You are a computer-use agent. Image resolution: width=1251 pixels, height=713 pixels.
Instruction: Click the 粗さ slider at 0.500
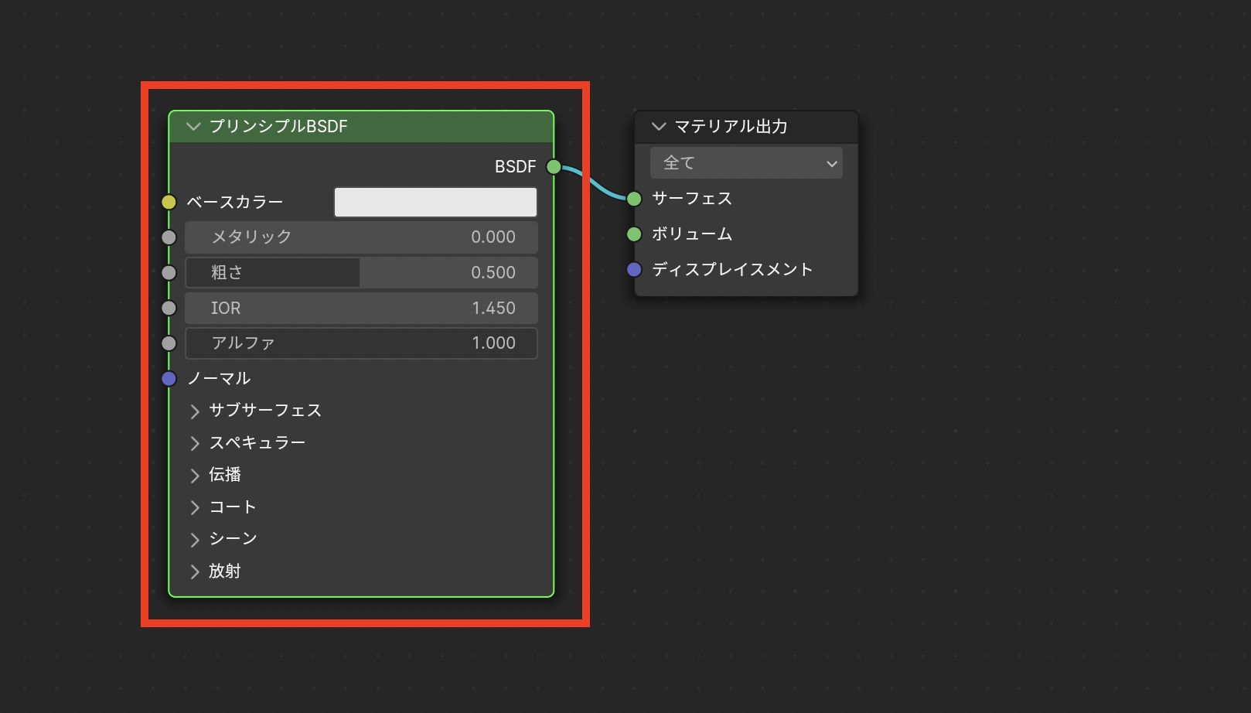point(361,272)
